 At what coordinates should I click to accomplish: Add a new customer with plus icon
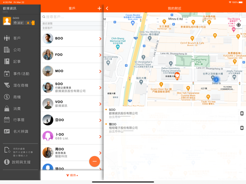coord(99,8)
